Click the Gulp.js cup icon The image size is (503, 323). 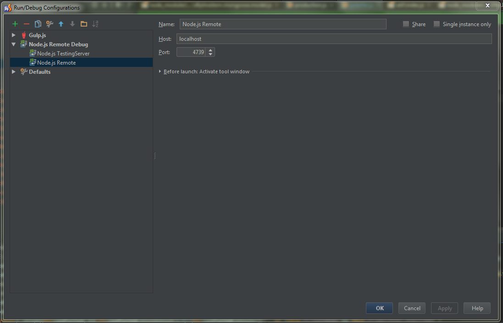tap(24, 35)
